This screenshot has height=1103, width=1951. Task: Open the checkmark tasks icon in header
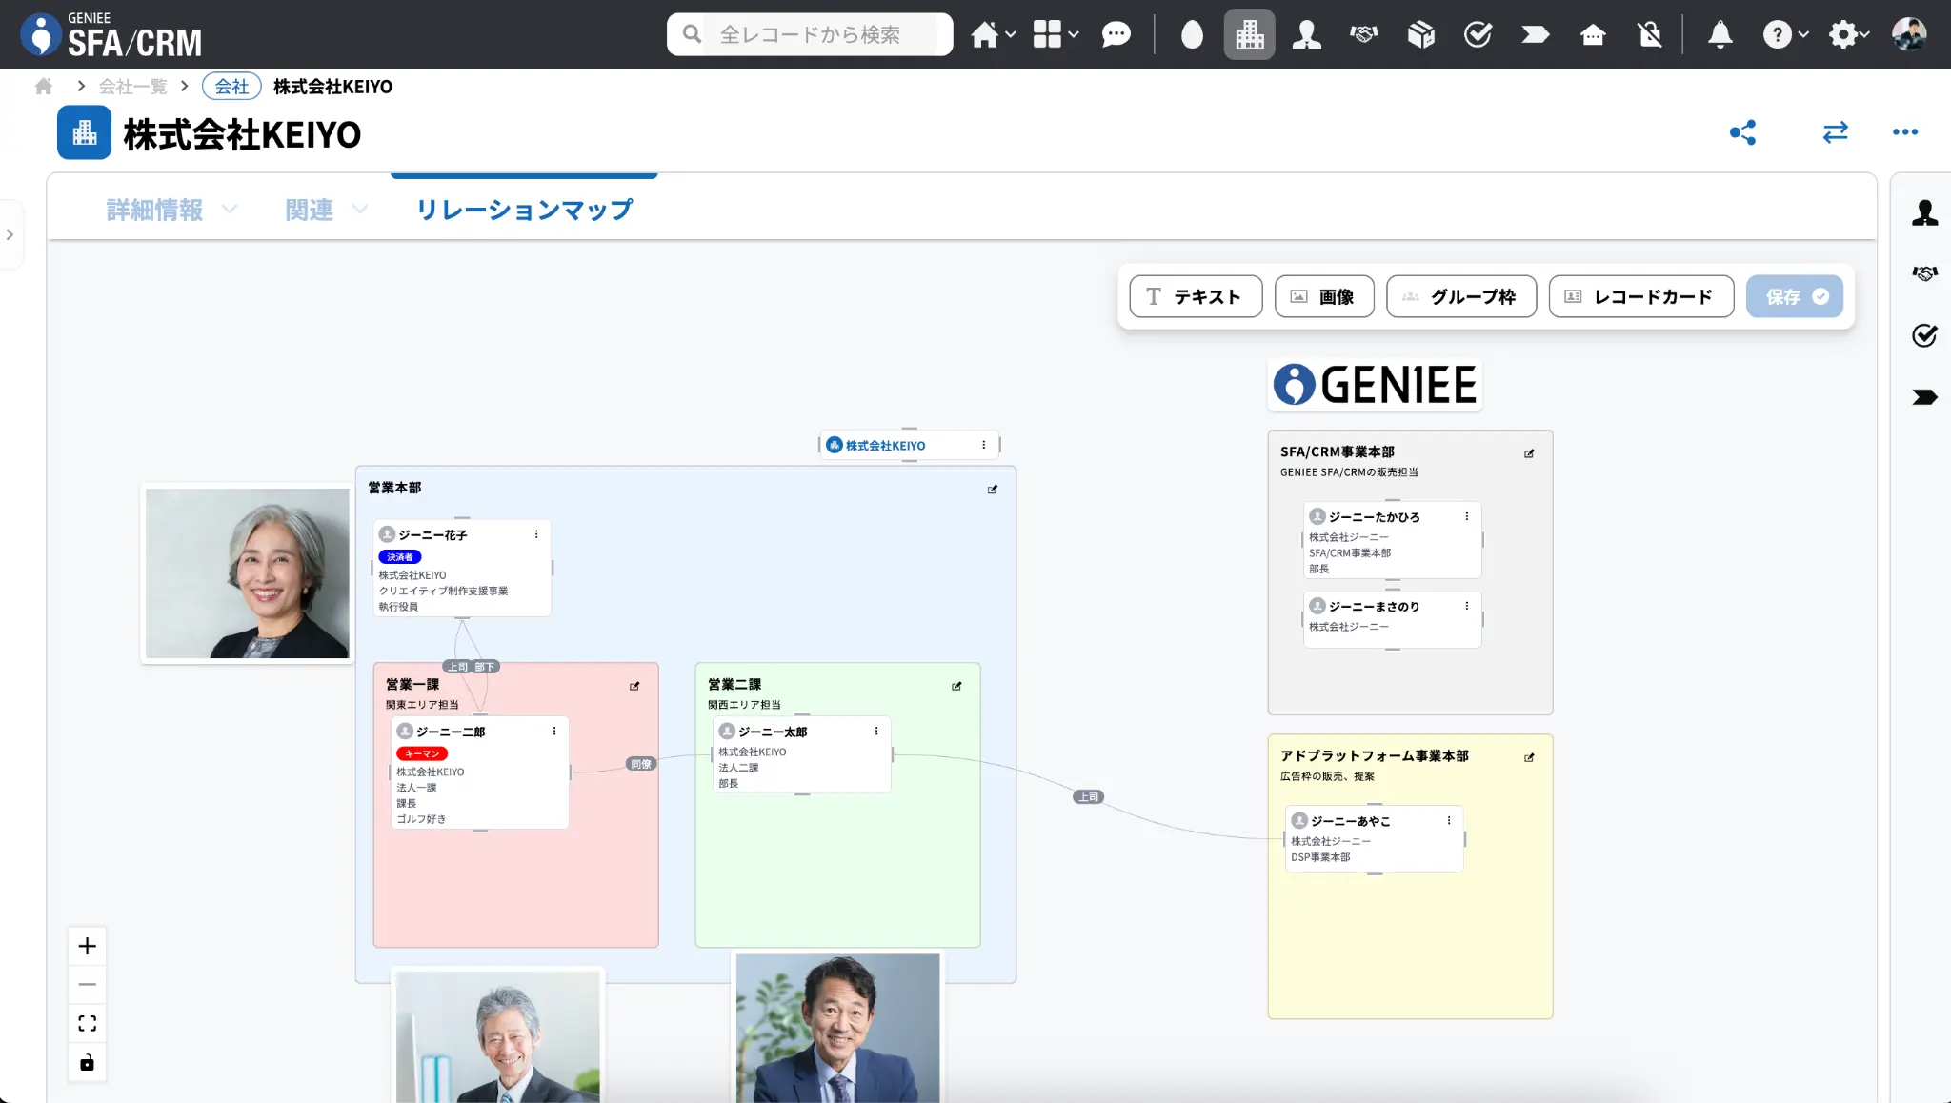(1478, 35)
